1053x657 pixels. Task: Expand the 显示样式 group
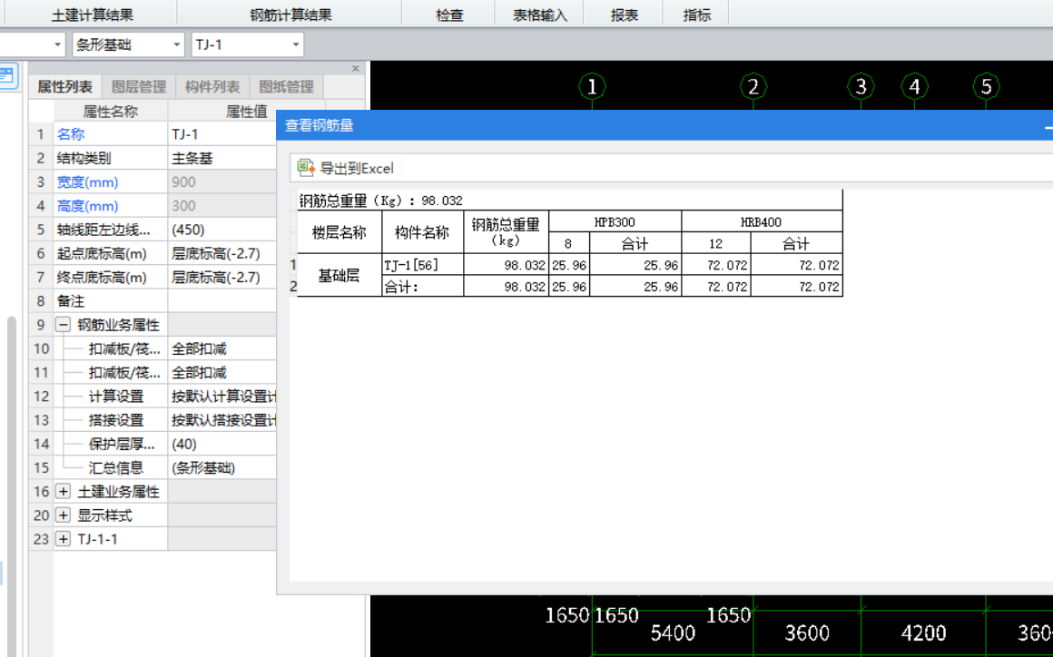click(63, 515)
